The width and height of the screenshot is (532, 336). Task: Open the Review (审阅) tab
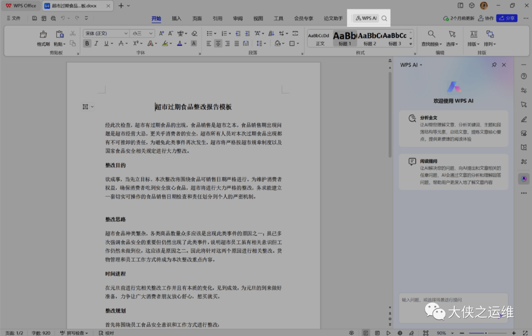238,18
